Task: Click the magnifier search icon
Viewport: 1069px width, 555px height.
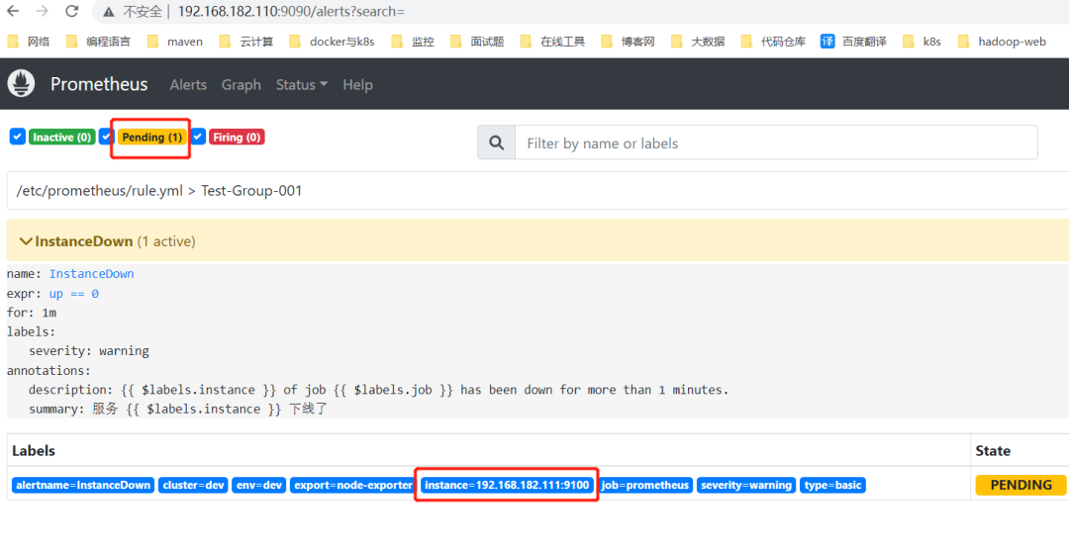Action: pos(496,142)
